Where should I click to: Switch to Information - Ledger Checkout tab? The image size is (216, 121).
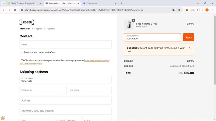point(62,3)
